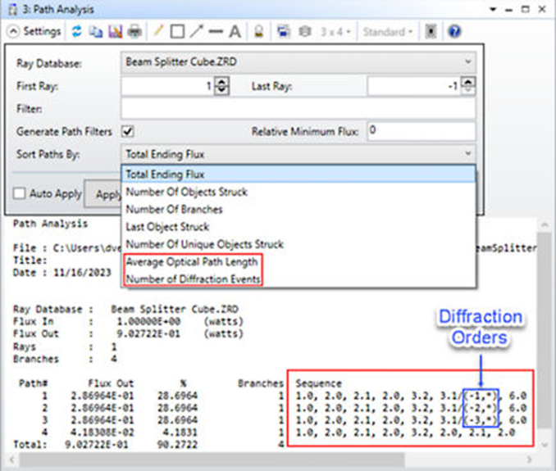
Task: Choose Total Ending Flux from list
Action: pyautogui.click(x=299, y=174)
